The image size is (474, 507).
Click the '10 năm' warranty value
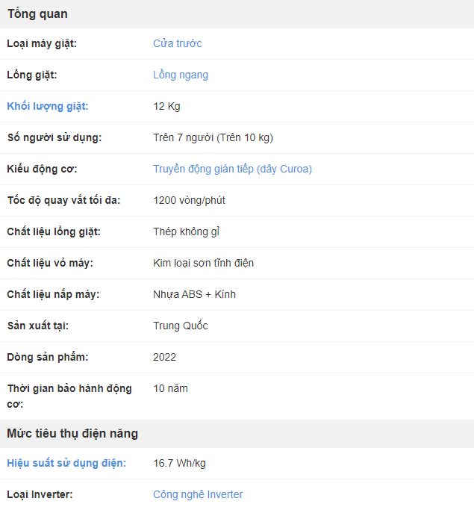coord(170,388)
